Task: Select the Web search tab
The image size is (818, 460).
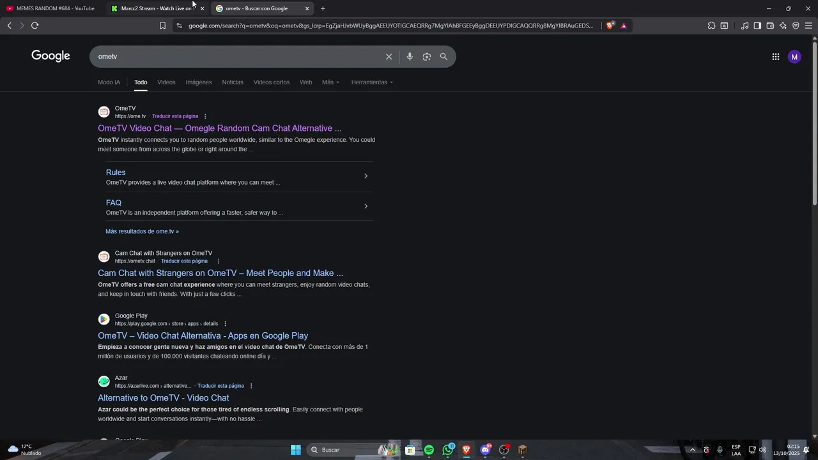Action: click(306, 82)
